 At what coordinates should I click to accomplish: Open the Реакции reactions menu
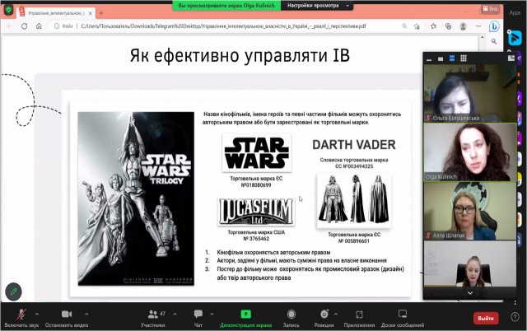click(x=324, y=314)
